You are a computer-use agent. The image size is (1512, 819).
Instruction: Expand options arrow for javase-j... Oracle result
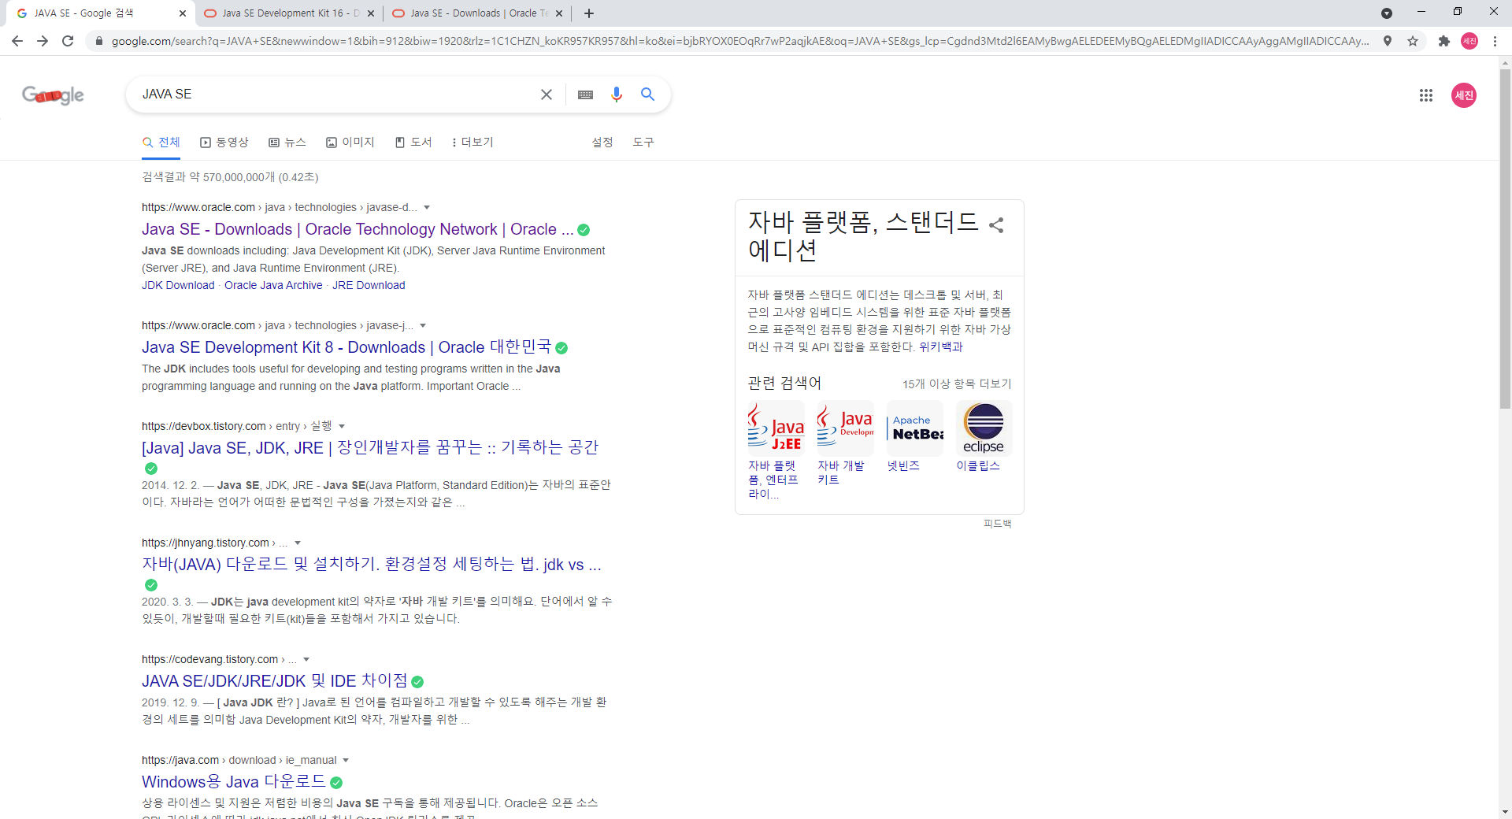[423, 326]
